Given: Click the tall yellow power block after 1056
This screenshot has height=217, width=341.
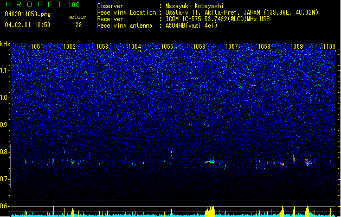Looking at the screenshot, I should (210, 212).
